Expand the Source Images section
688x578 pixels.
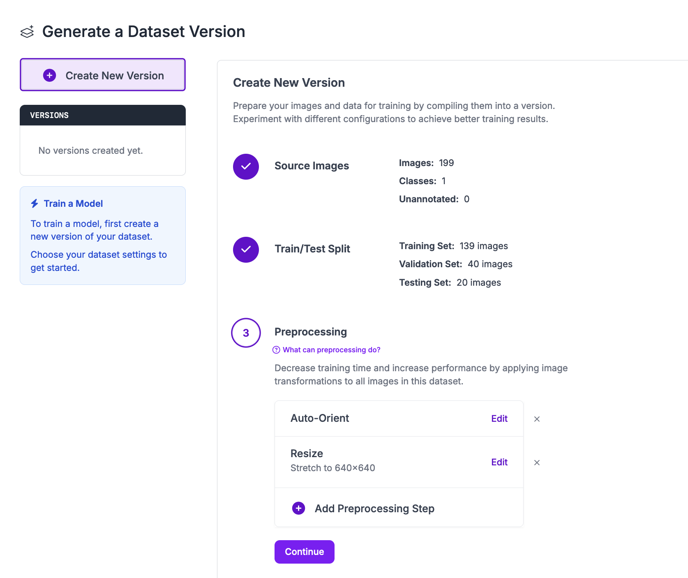[312, 166]
